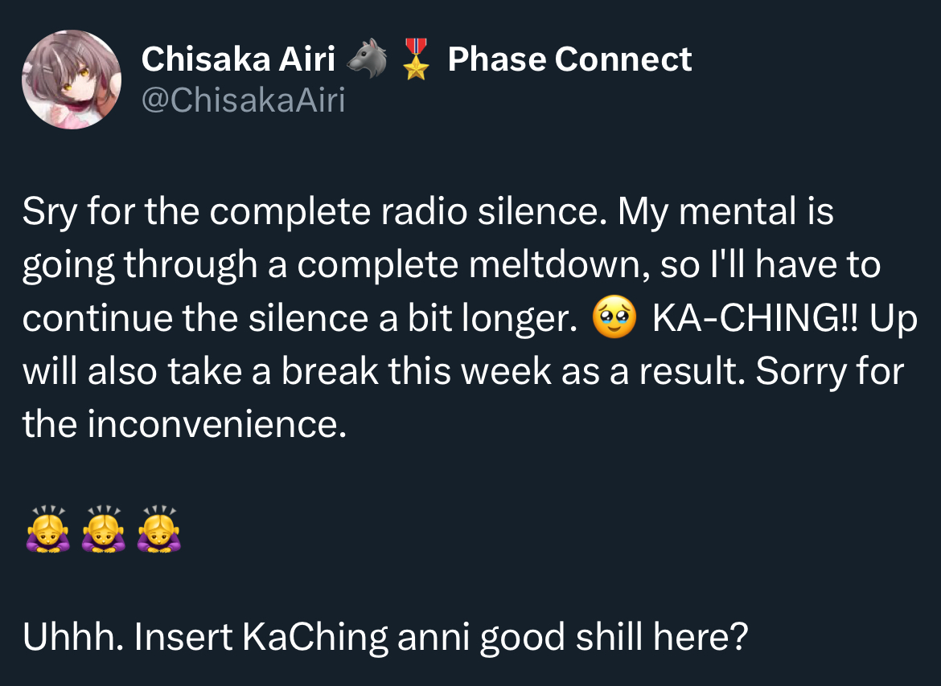Click the word inconvenience in the tweet
Image resolution: width=941 pixels, height=686 pixels.
tap(217, 424)
